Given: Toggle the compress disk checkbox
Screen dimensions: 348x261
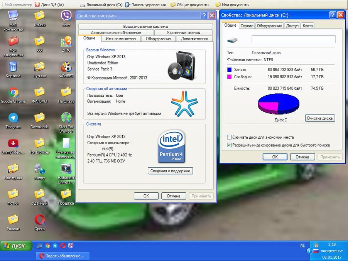Looking at the screenshot, I should tap(229, 137).
